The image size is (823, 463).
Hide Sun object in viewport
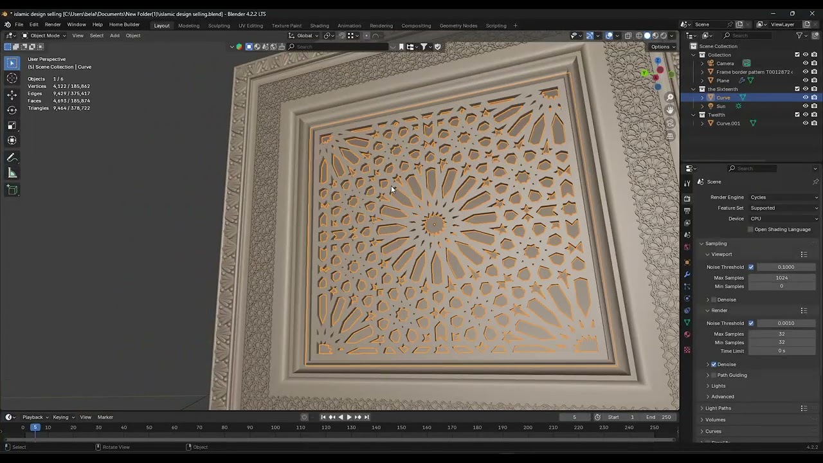click(x=806, y=106)
